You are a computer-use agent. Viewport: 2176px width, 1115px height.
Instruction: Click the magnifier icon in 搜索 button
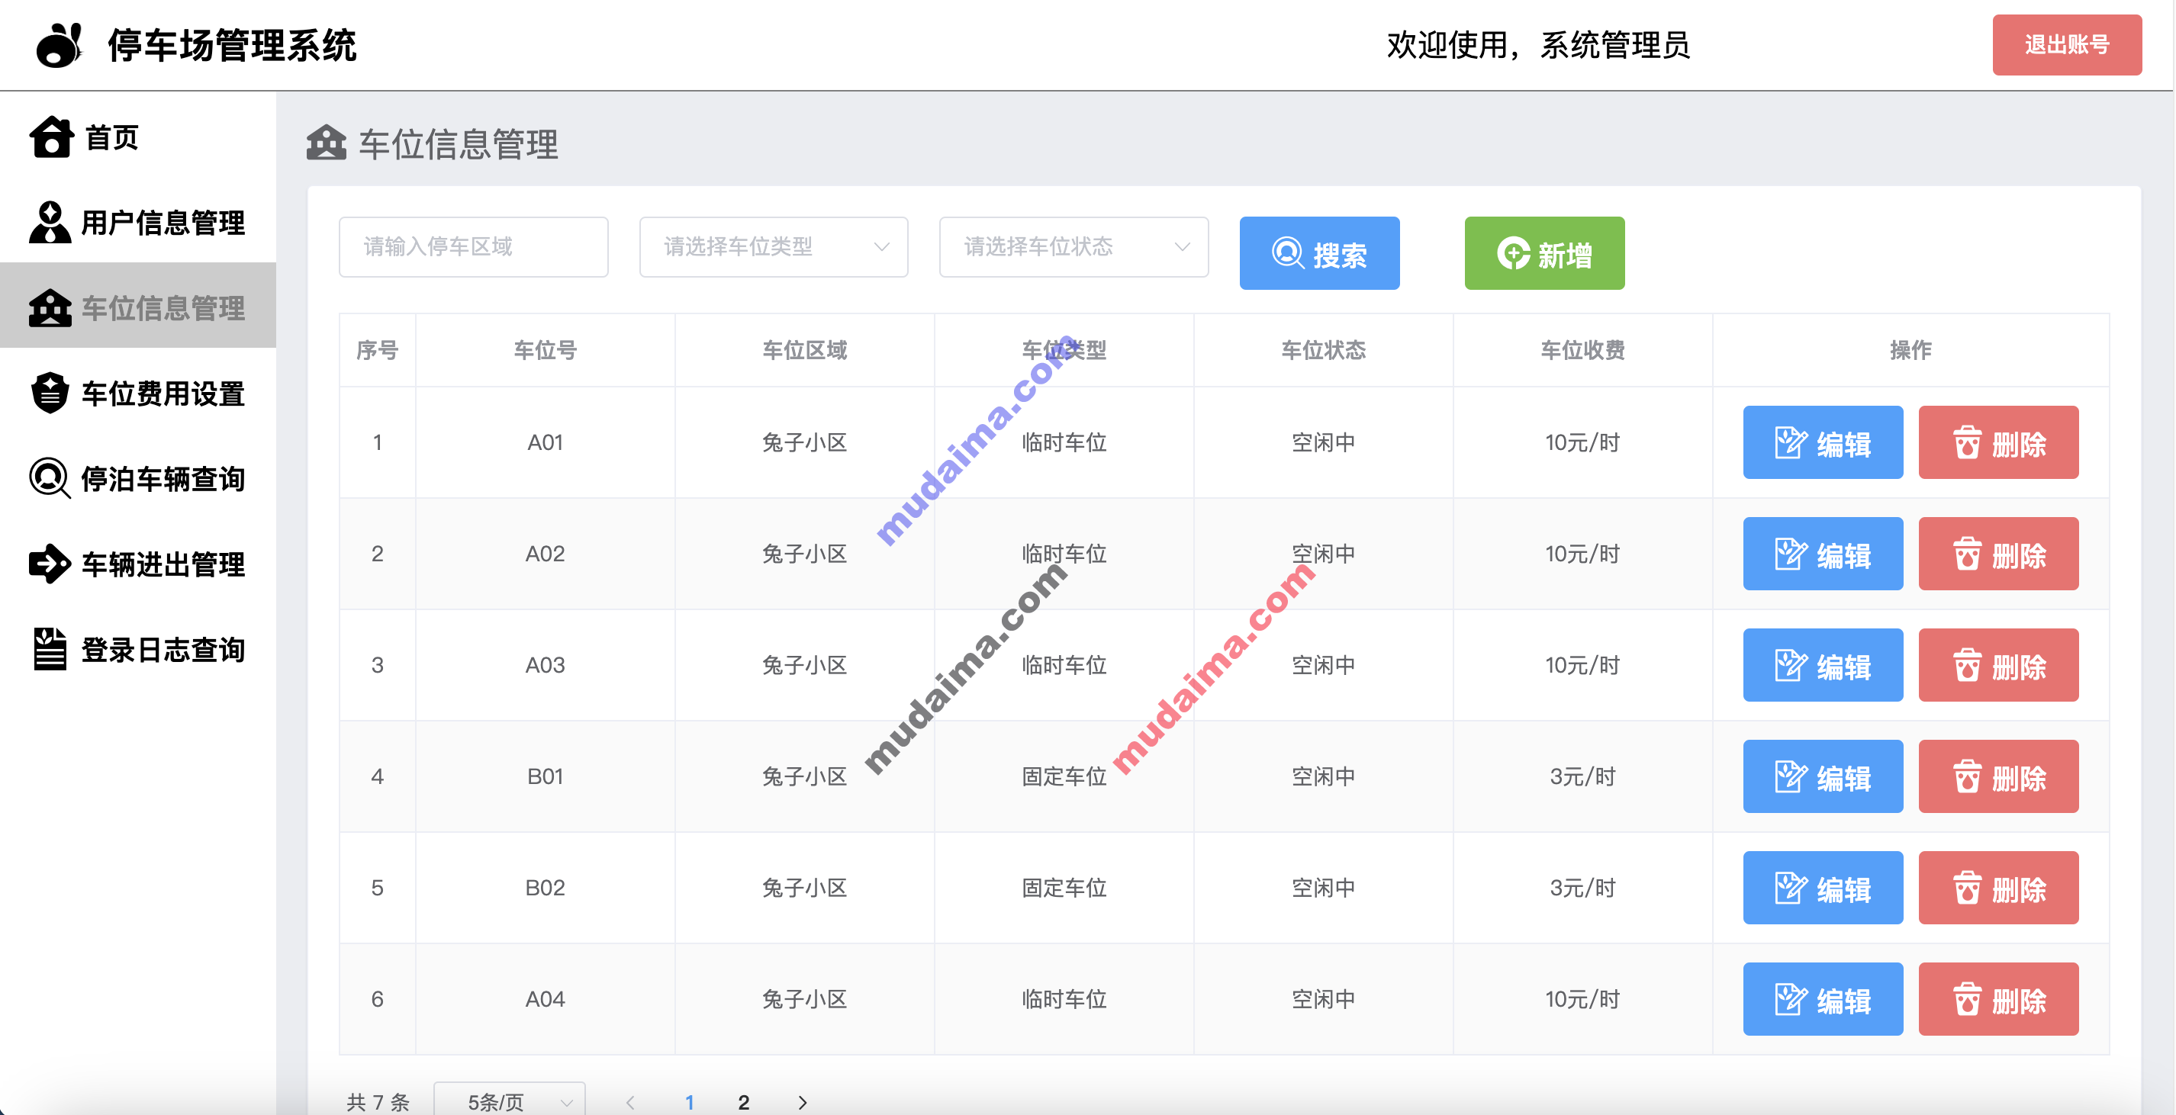tap(1288, 253)
